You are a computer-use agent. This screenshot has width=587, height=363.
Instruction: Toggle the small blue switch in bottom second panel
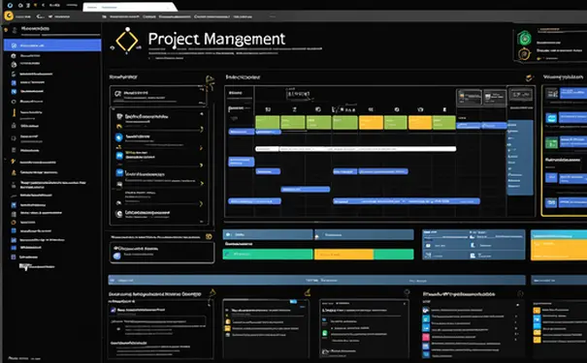tap(293, 301)
